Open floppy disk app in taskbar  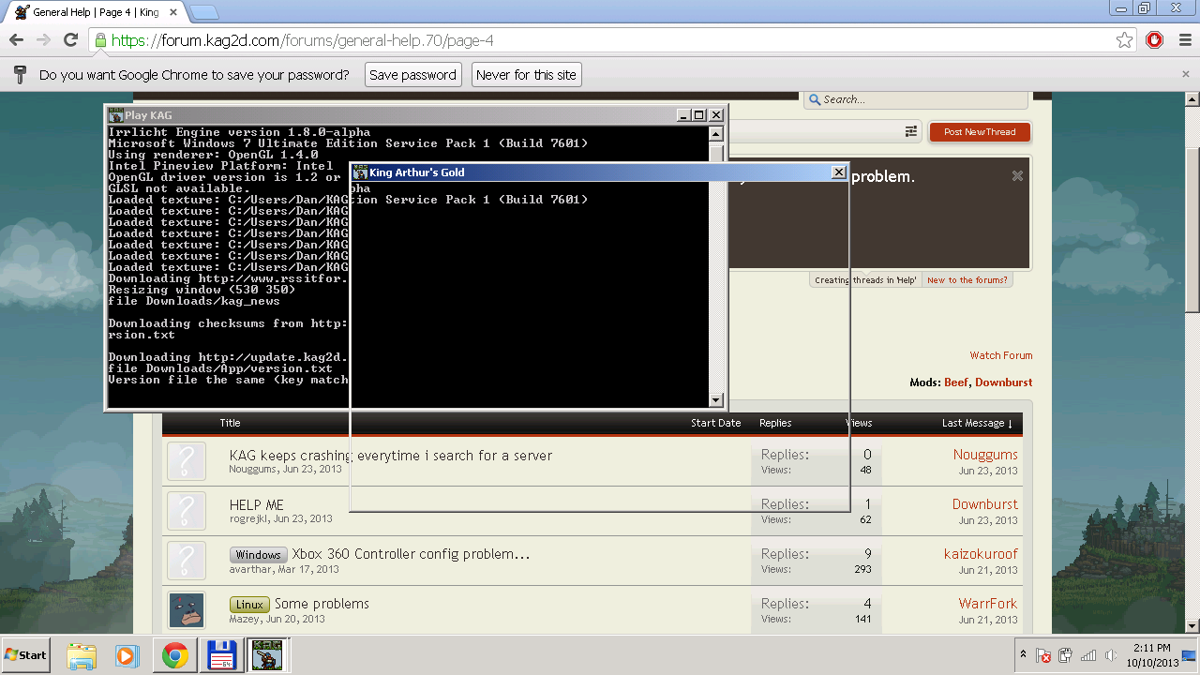click(221, 655)
